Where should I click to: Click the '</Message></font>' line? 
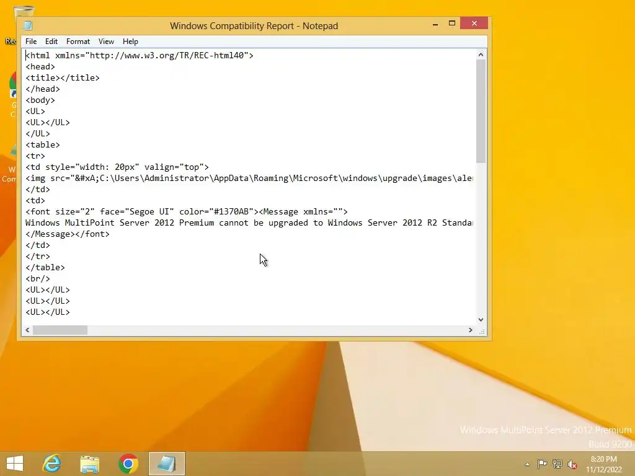pos(67,234)
